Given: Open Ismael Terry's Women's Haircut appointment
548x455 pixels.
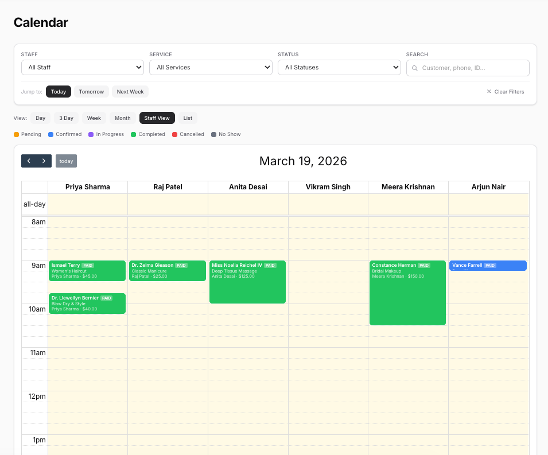Looking at the screenshot, I should 87,271.
